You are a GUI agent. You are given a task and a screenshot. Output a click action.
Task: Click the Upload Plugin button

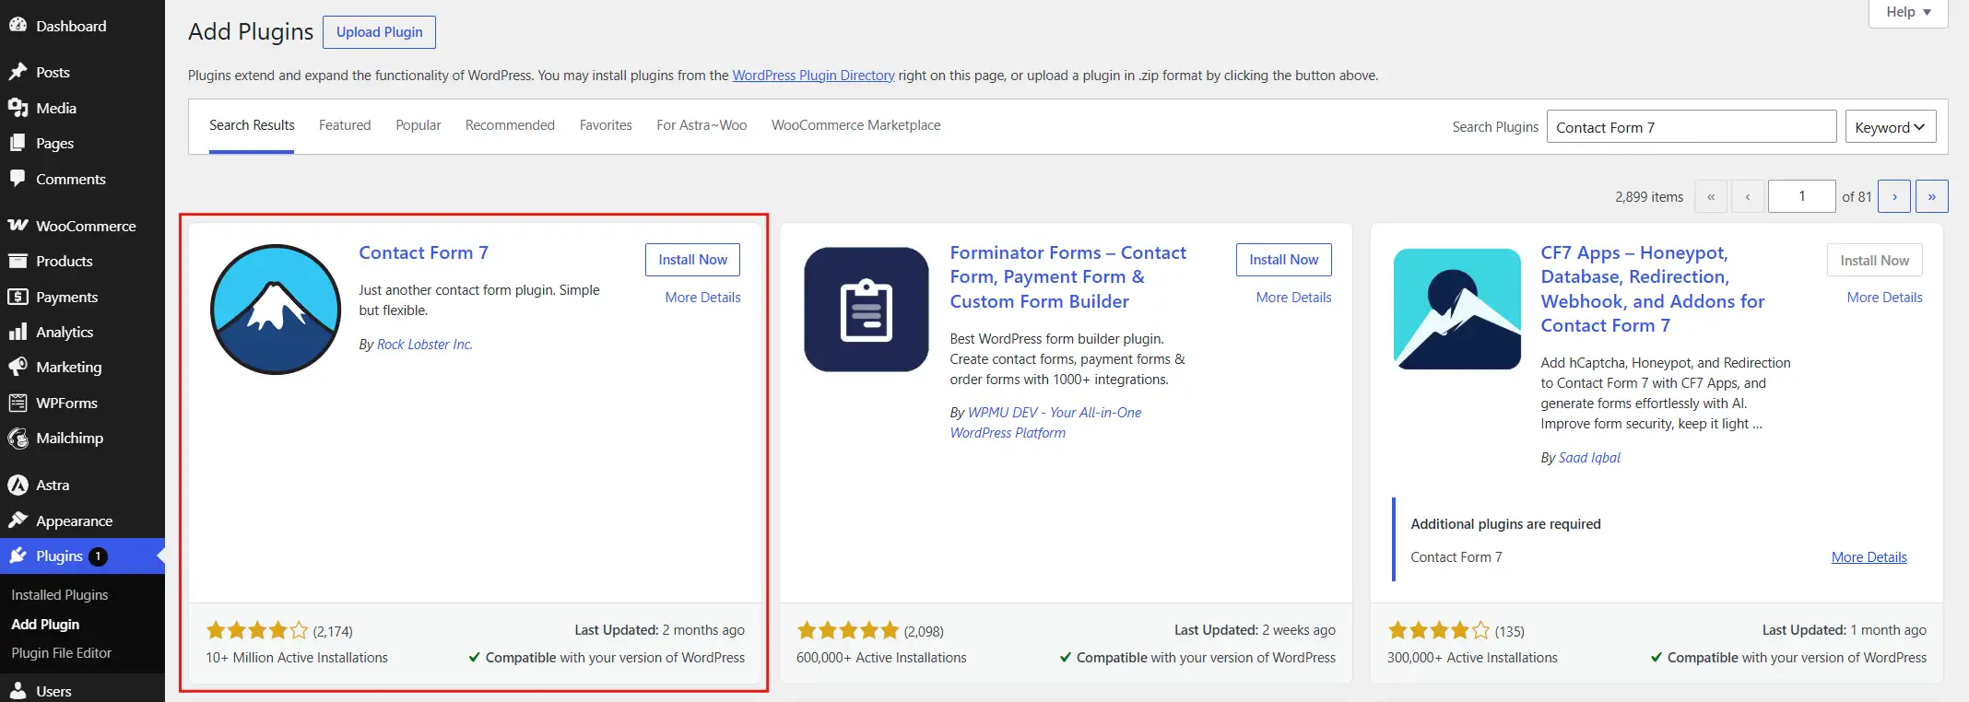coord(380,32)
